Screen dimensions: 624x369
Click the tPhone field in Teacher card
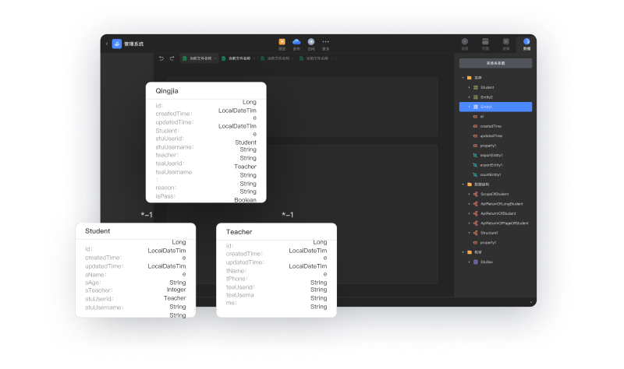237,279
